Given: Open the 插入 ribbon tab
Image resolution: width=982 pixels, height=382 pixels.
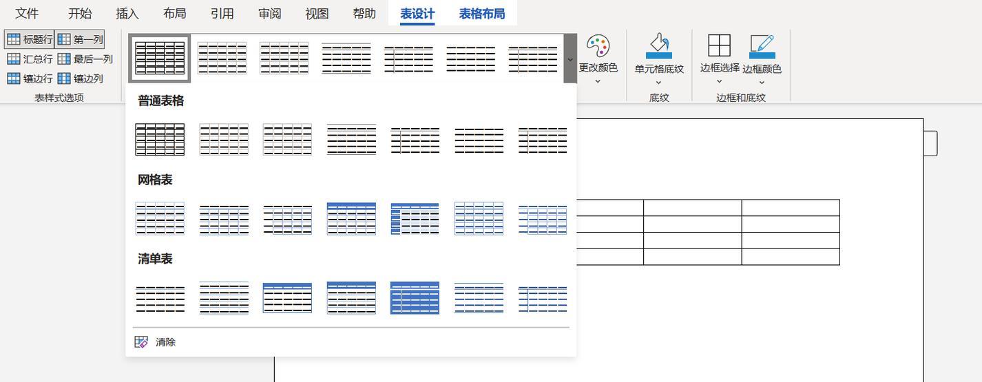Looking at the screenshot, I should coord(127,14).
